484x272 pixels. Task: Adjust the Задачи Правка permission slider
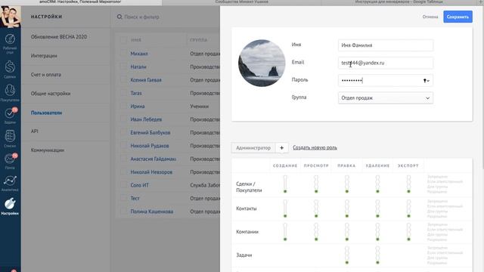[x=347, y=255]
